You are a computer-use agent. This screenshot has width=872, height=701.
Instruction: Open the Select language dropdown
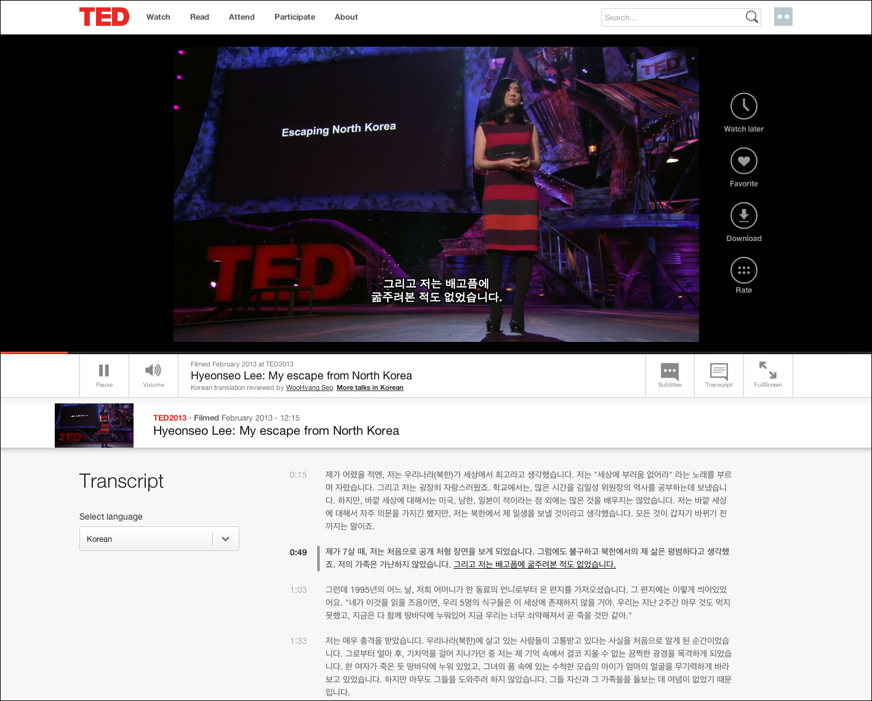tap(159, 539)
